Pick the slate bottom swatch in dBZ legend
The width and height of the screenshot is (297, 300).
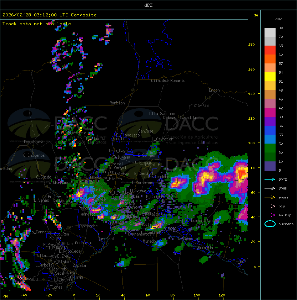(x=270, y=166)
